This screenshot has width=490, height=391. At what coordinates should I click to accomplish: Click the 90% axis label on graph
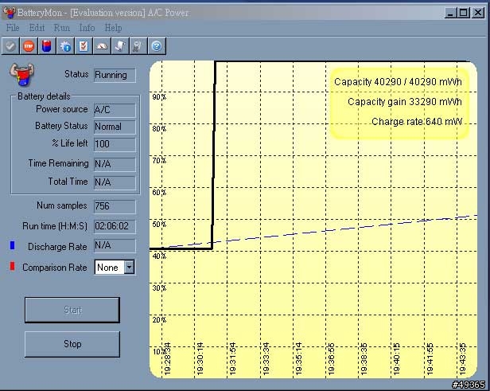[159, 97]
